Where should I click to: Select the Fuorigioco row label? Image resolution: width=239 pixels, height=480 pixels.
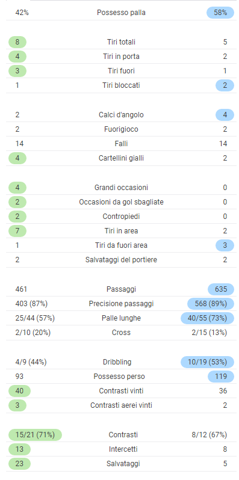(x=121, y=129)
